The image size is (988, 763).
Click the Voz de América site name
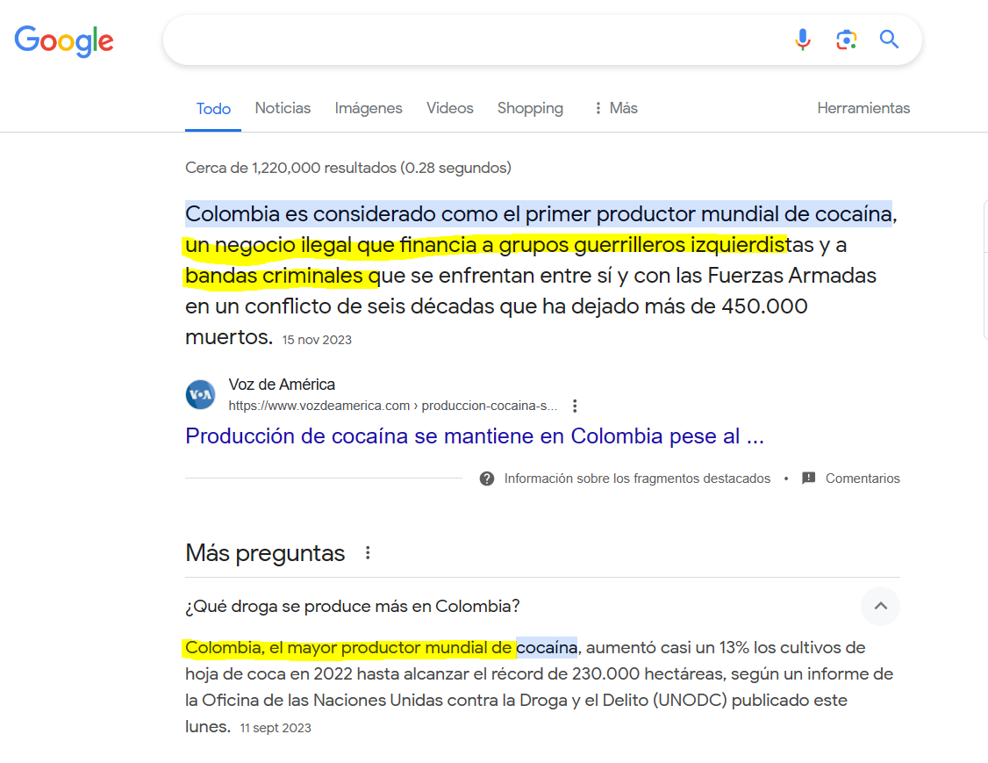pyautogui.click(x=282, y=385)
